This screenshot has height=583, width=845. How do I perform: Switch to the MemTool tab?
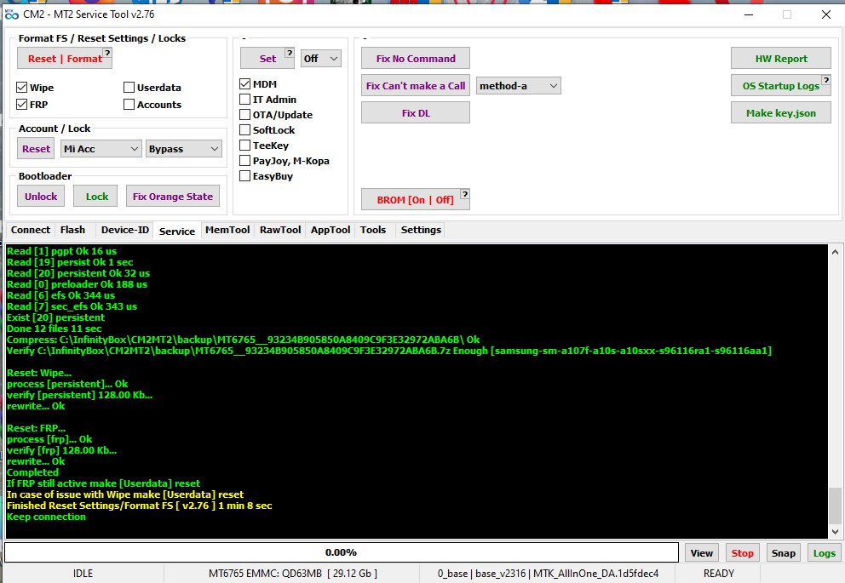[227, 230]
